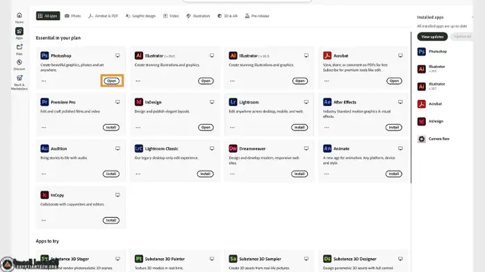
Task: Install After Effects
Action: click(x=394, y=127)
